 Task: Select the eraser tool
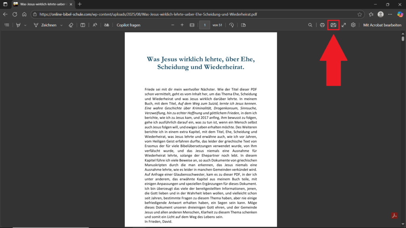tap(71, 25)
